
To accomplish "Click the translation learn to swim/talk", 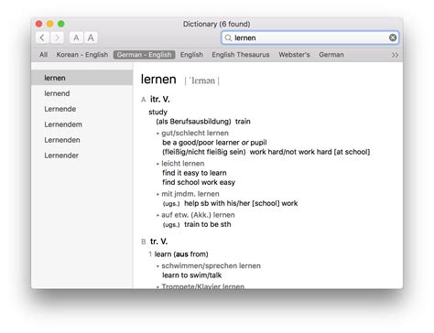I will click(x=191, y=275).
